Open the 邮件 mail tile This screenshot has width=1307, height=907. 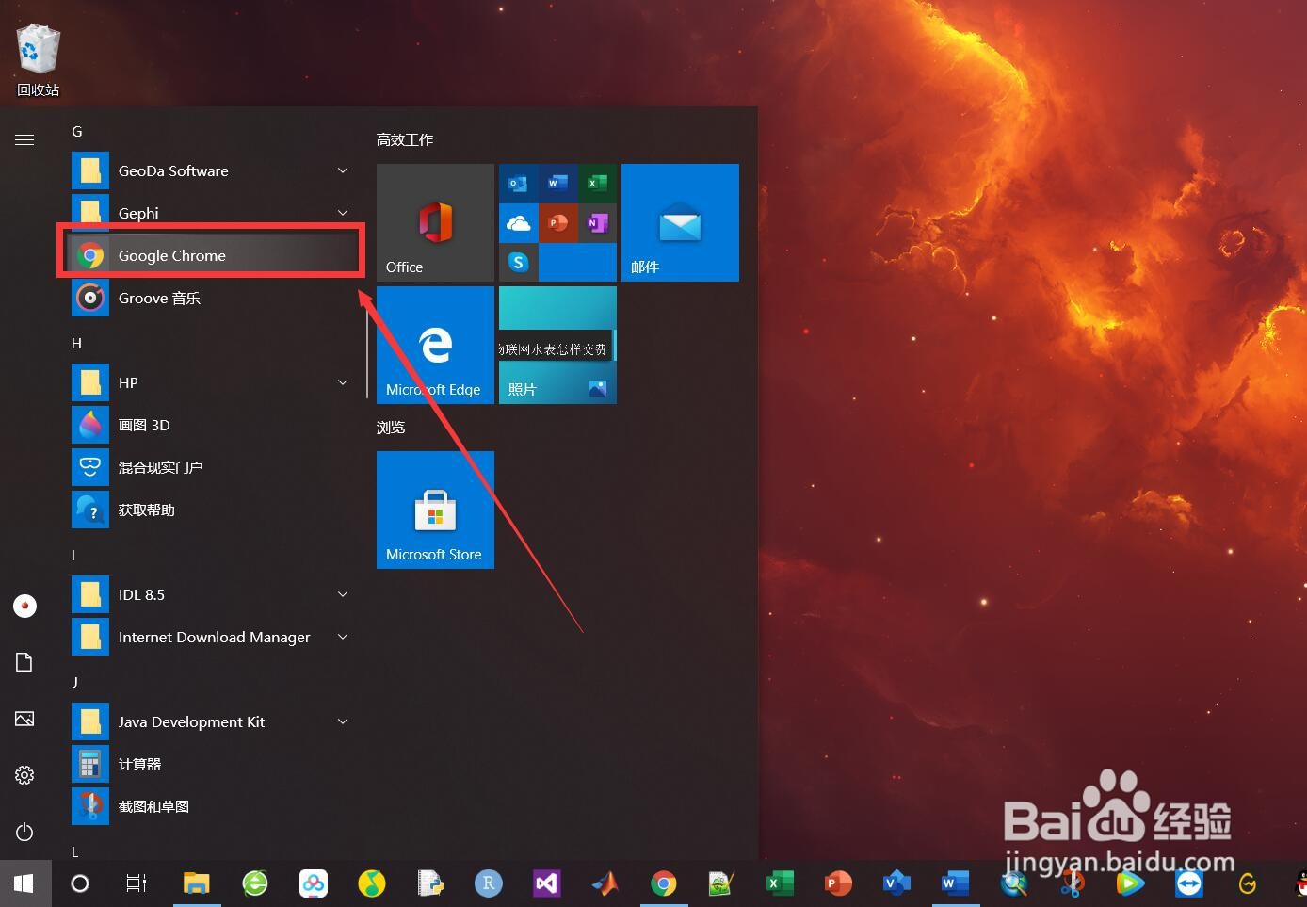tap(680, 222)
